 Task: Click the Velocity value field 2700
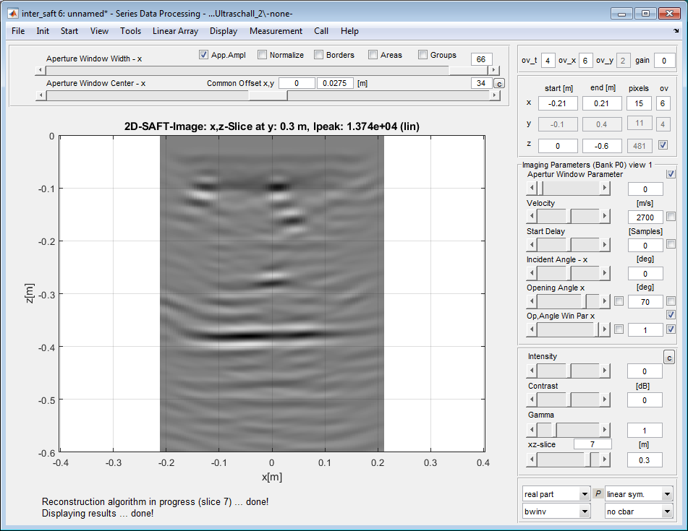[645, 217]
